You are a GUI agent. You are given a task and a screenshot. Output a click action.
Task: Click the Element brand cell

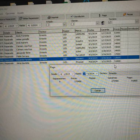(x=81, y=59)
